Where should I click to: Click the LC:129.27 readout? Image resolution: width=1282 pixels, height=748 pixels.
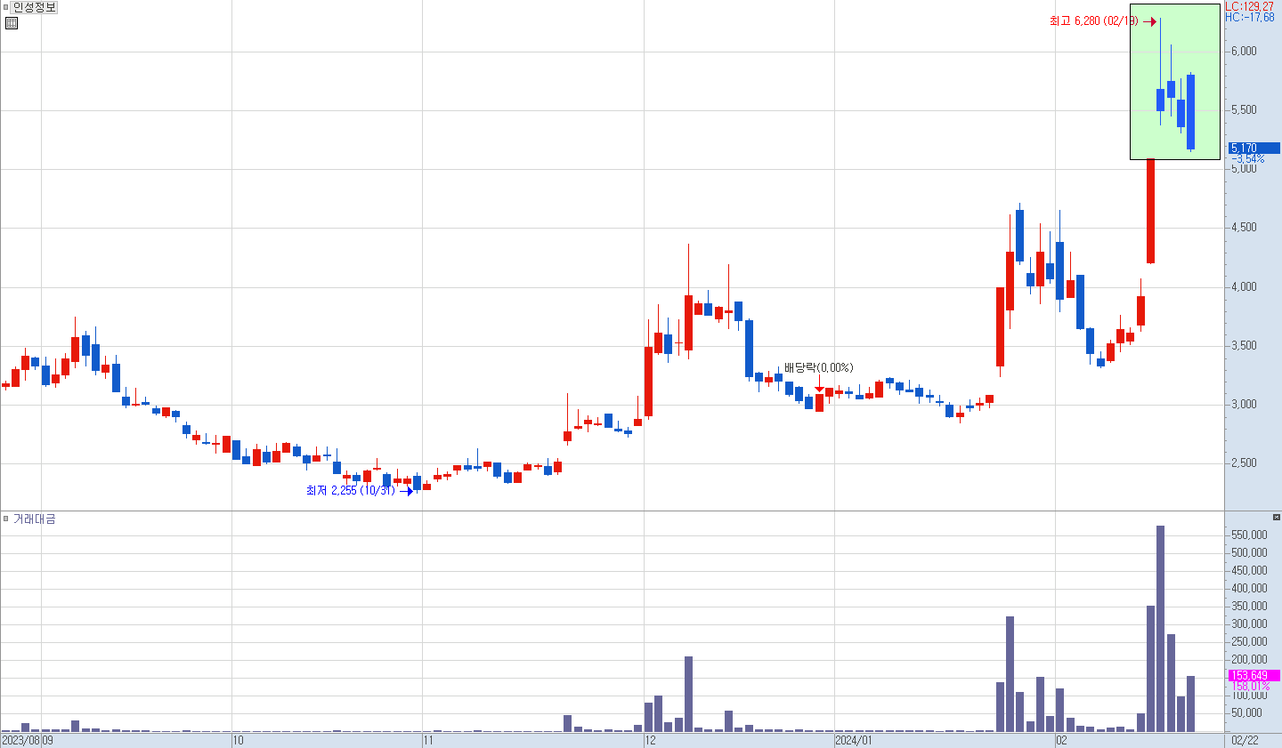coord(1249,6)
